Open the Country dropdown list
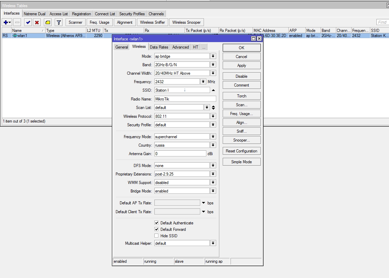Image resolution: width=389 pixels, height=278 pixels. coord(213,145)
